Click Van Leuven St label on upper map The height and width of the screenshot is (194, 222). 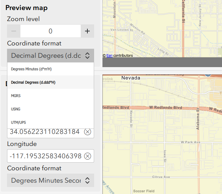pos(122,30)
